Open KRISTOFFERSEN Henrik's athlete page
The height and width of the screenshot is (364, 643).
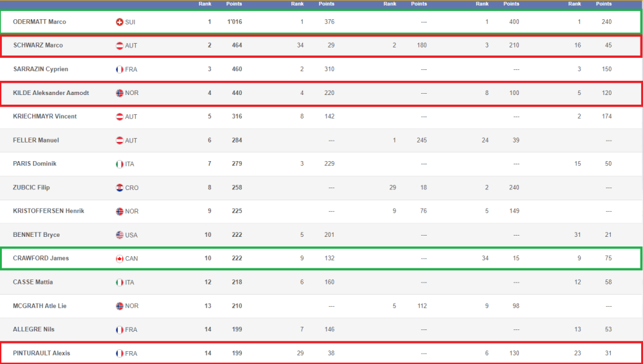(x=48, y=211)
